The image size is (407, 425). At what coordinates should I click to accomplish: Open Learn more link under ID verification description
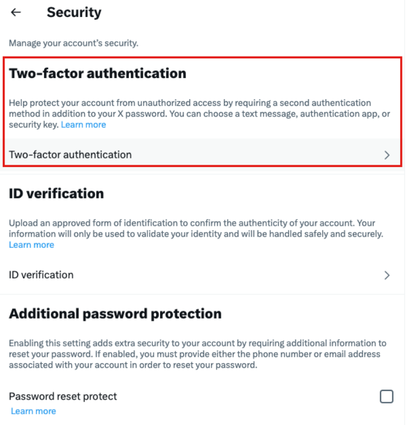(x=32, y=245)
